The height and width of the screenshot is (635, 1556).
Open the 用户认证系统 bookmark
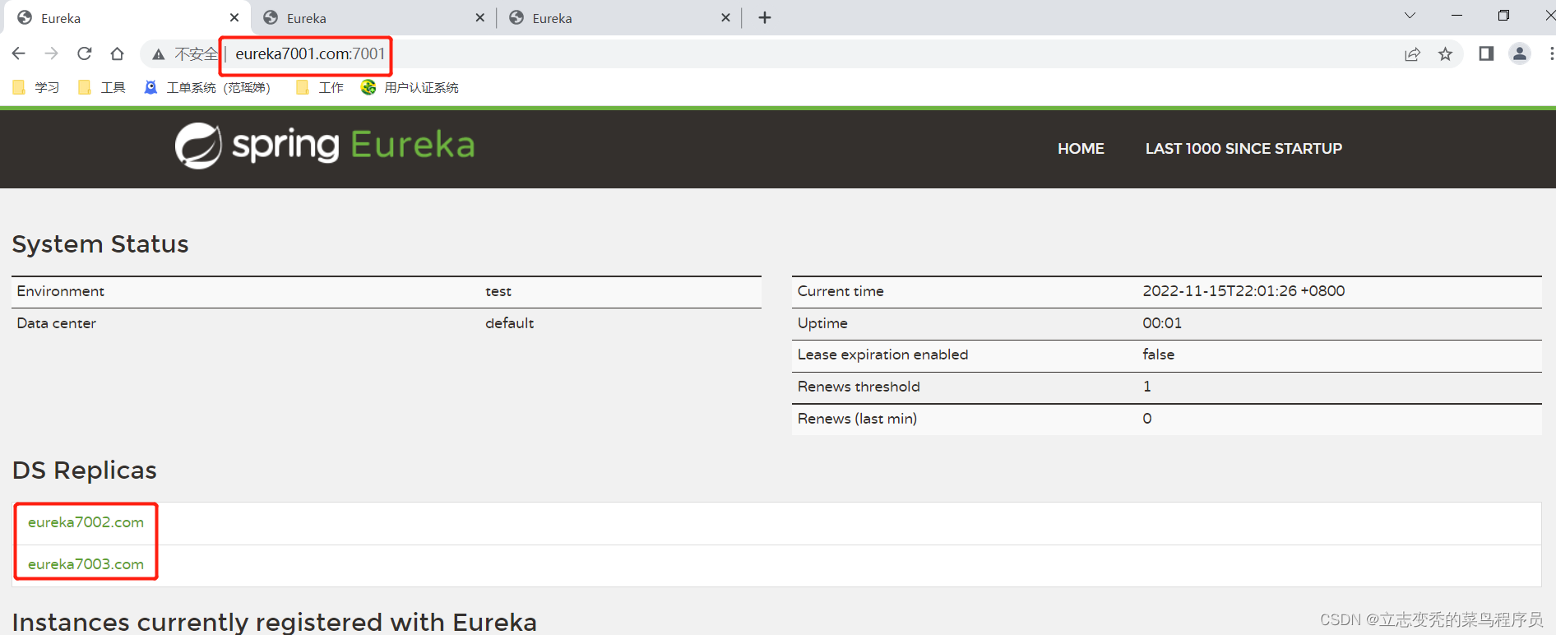click(x=410, y=87)
